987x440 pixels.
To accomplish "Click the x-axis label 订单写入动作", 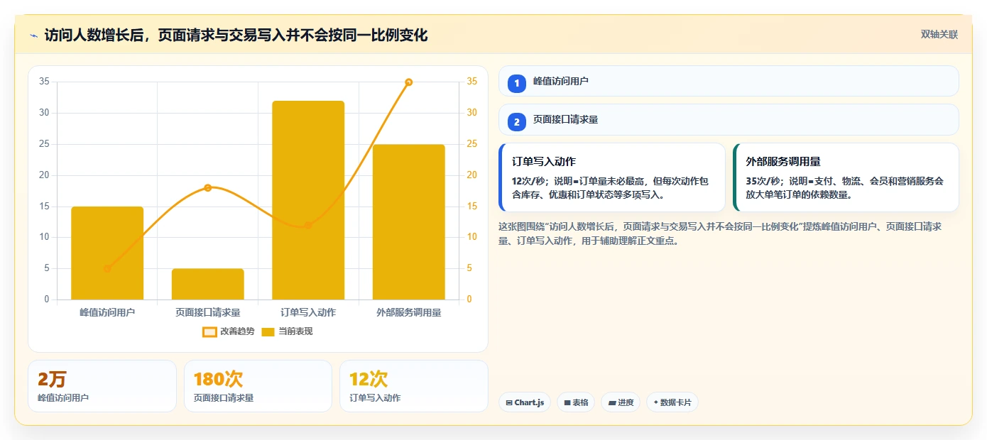I will coord(308,312).
